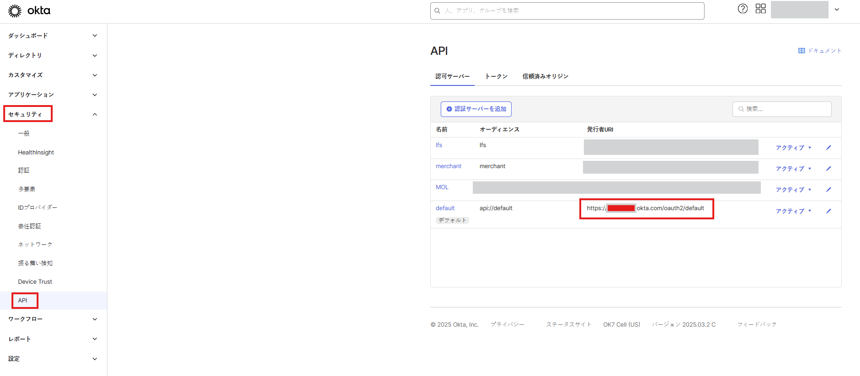The height and width of the screenshot is (376, 860).
Task: Expand the 設定 menu
Action: point(95,359)
